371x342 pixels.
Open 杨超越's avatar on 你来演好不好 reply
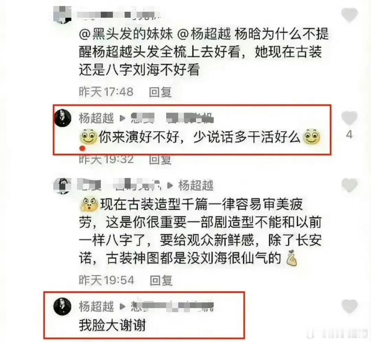tap(63, 118)
